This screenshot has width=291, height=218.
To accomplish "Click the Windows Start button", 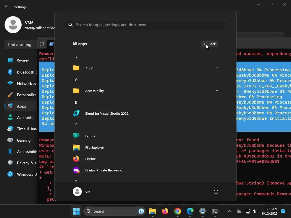I will 76,211.
